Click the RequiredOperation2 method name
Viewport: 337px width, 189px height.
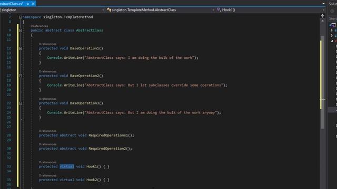pyautogui.click(x=107, y=149)
